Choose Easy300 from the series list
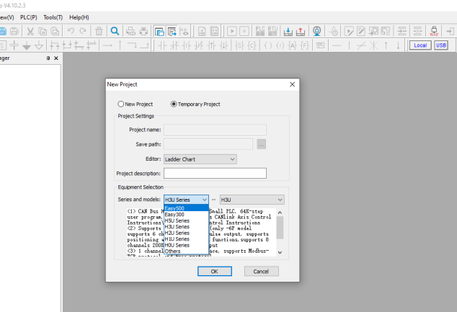 (186, 215)
